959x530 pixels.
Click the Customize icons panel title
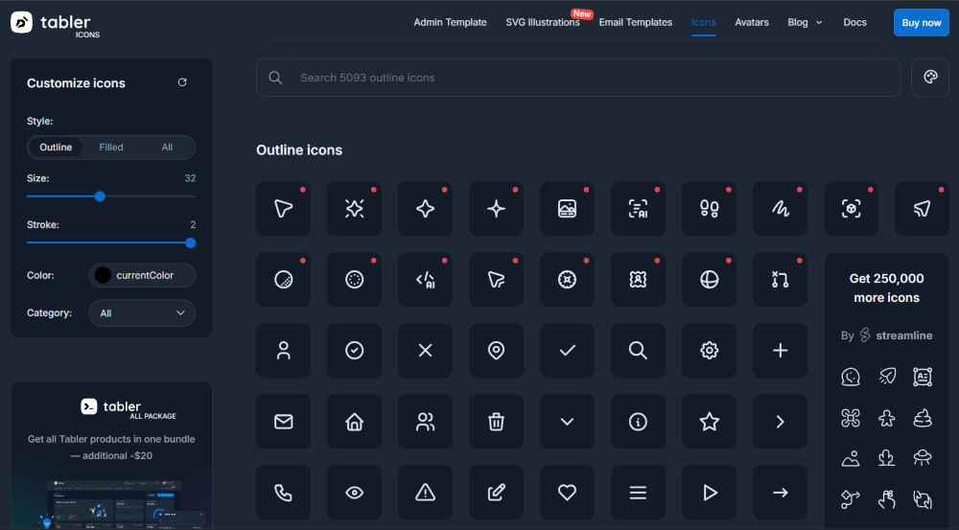click(76, 83)
